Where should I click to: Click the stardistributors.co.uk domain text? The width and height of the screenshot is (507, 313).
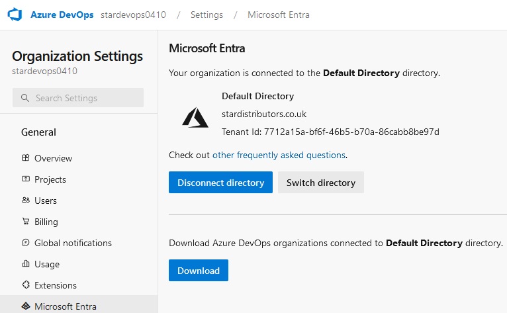[264, 114]
